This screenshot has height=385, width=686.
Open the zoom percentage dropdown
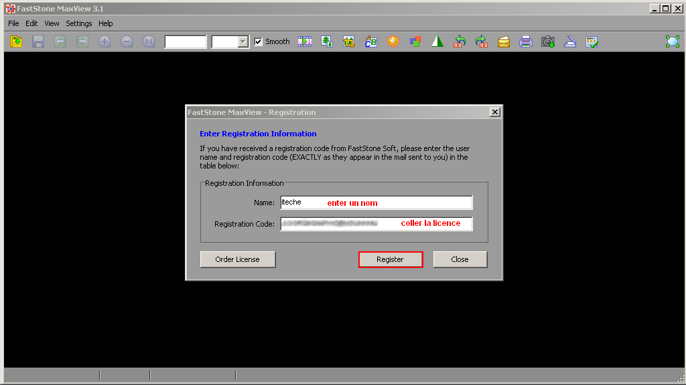(x=243, y=41)
